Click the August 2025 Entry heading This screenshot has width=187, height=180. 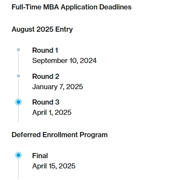click(x=42, y=30)
